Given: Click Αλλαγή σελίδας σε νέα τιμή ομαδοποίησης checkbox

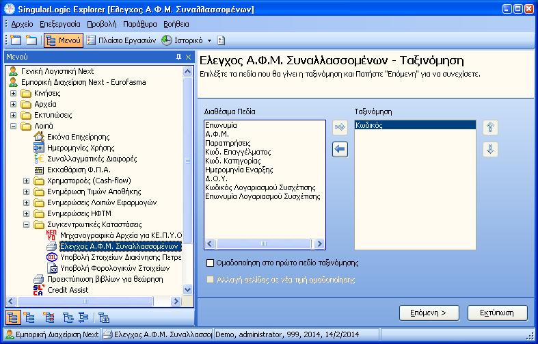Looking at the screenshot, I should (x=210, y=280).
